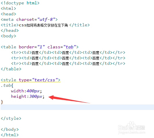
Task: Click the meta charset "utf-8" line
Action: (x=29, y=19)
